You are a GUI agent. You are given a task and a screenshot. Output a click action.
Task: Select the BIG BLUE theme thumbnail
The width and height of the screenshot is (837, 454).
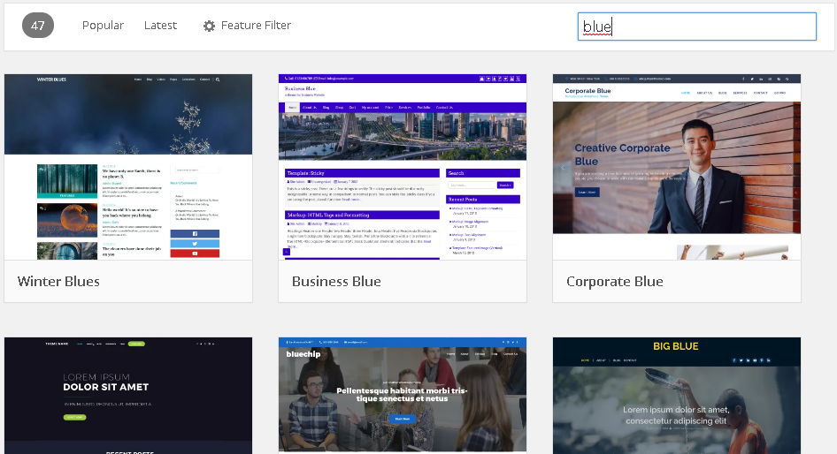pyautogui.click(x=677, y=396)
